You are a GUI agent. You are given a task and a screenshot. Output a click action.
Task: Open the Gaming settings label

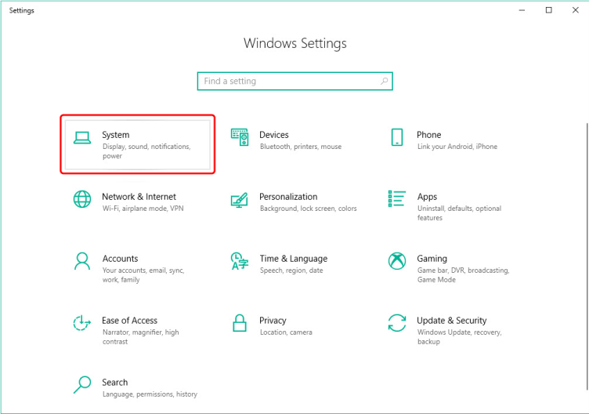[432, 259]
